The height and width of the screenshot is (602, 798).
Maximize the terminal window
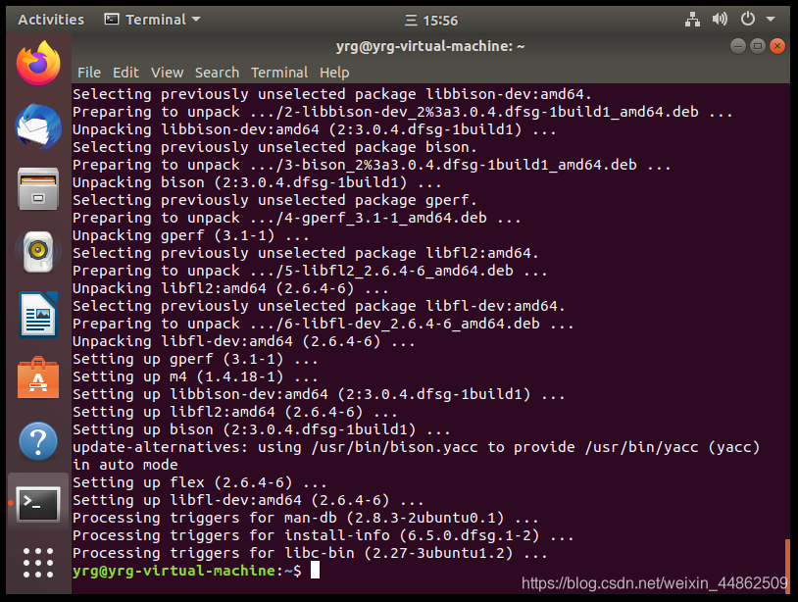pyautogui.click(x=758, y=46)
